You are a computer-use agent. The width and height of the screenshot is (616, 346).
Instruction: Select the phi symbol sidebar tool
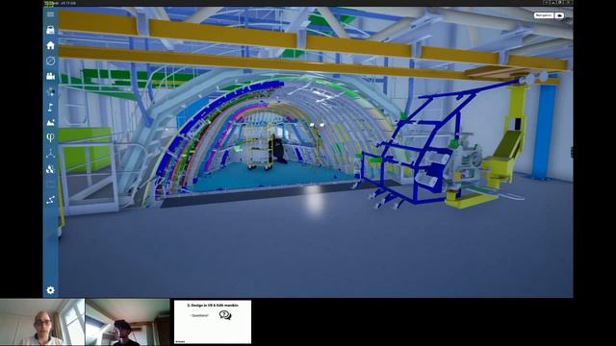(50, 137)
